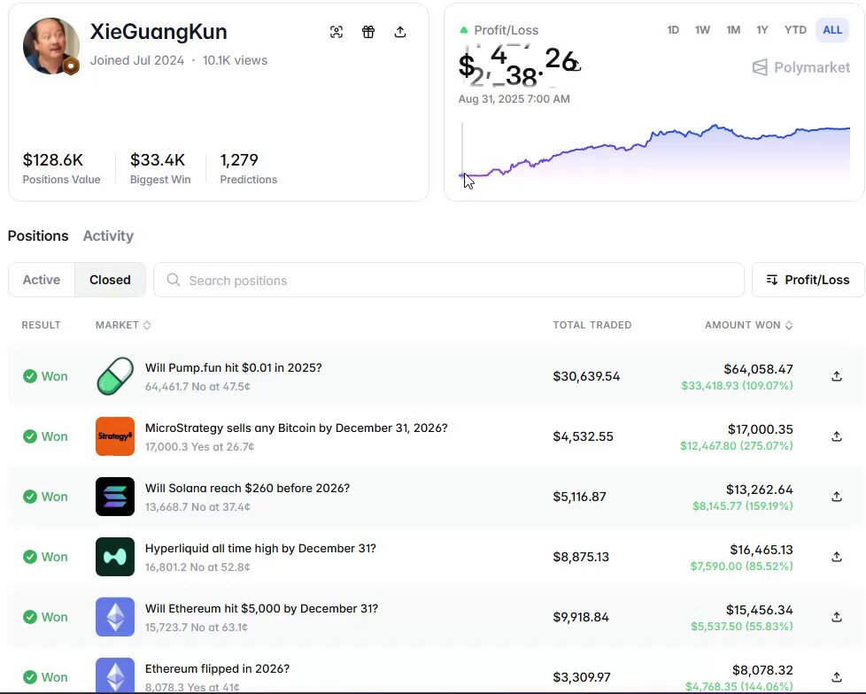
Task: Click the Hyperliquid logo market icon
Action: click(115, 557)
